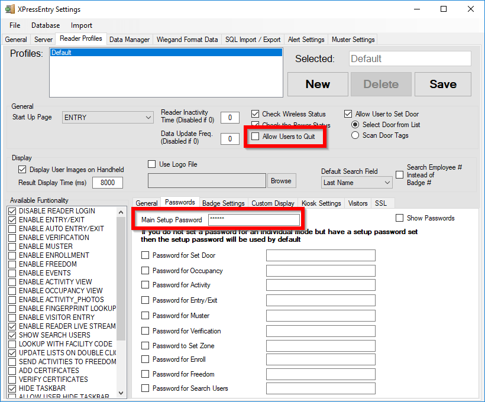The width and height of the screenshot is (485, 402).
Task: Select the Scan Door Tags radio button
Action: (x=355, y=135)
